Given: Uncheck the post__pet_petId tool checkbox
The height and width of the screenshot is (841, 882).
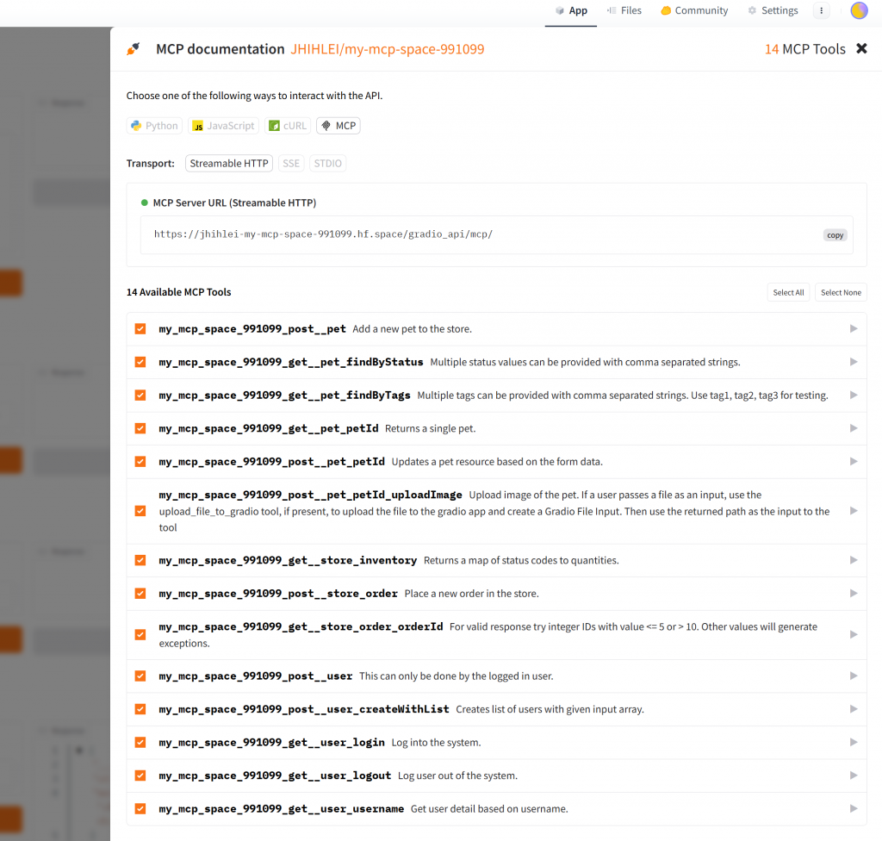Looking at the screenshot, I should (x=140, y=462).
